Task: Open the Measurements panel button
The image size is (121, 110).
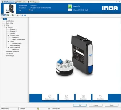Action: coord(50,97)
